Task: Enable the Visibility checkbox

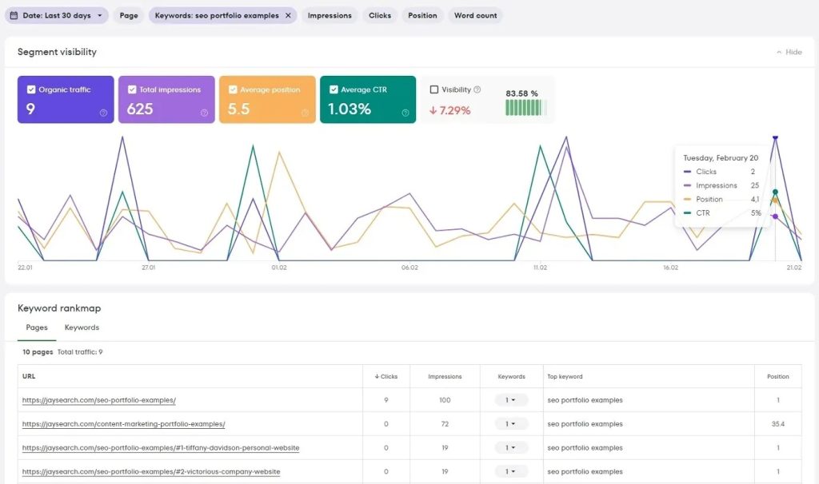Action: pyautogui.click(x=434, y=89)
